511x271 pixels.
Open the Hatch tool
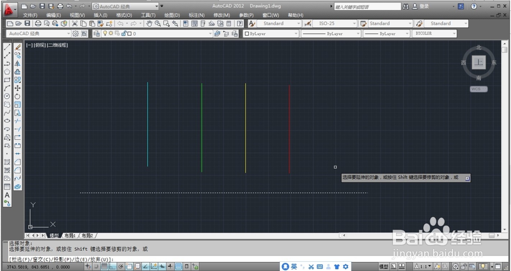tap(7, 162)
